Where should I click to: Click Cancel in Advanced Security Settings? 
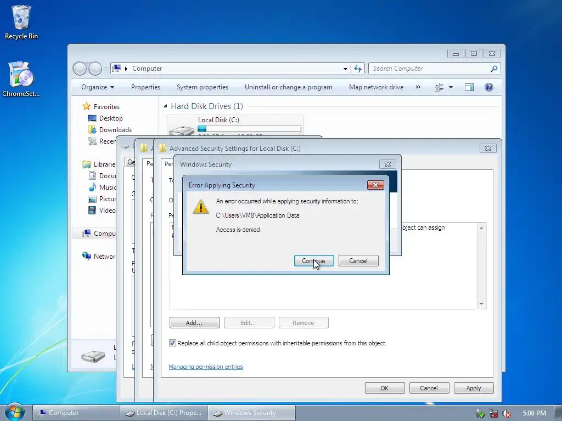(429, 388)
